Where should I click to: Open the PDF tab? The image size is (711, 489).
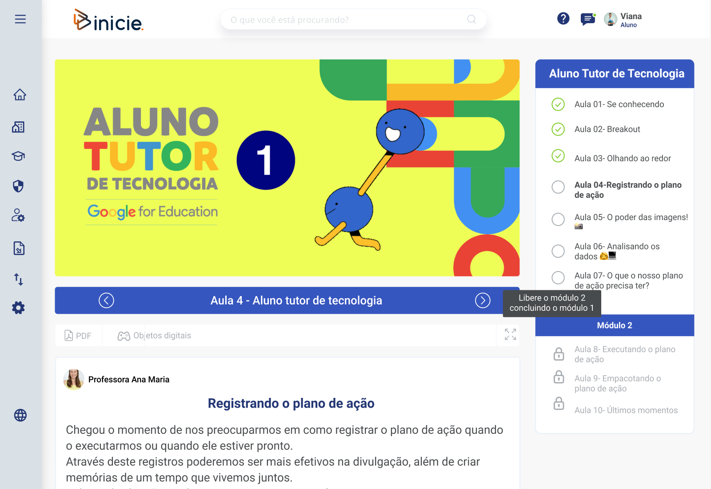[x=78, y=336]
